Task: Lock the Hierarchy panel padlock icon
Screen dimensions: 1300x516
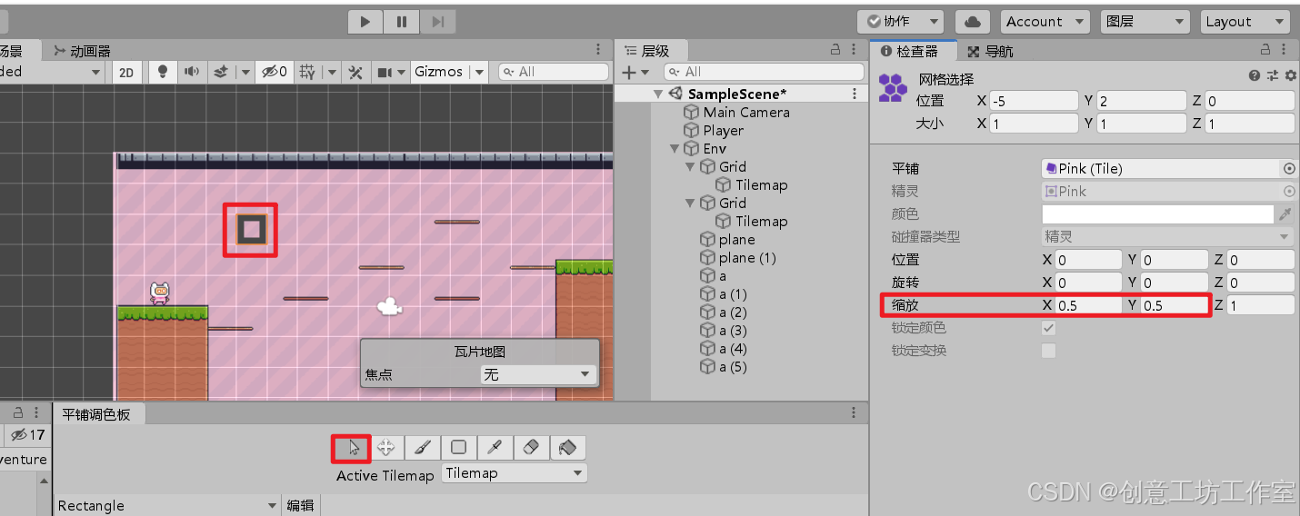Action: (835, 50)
